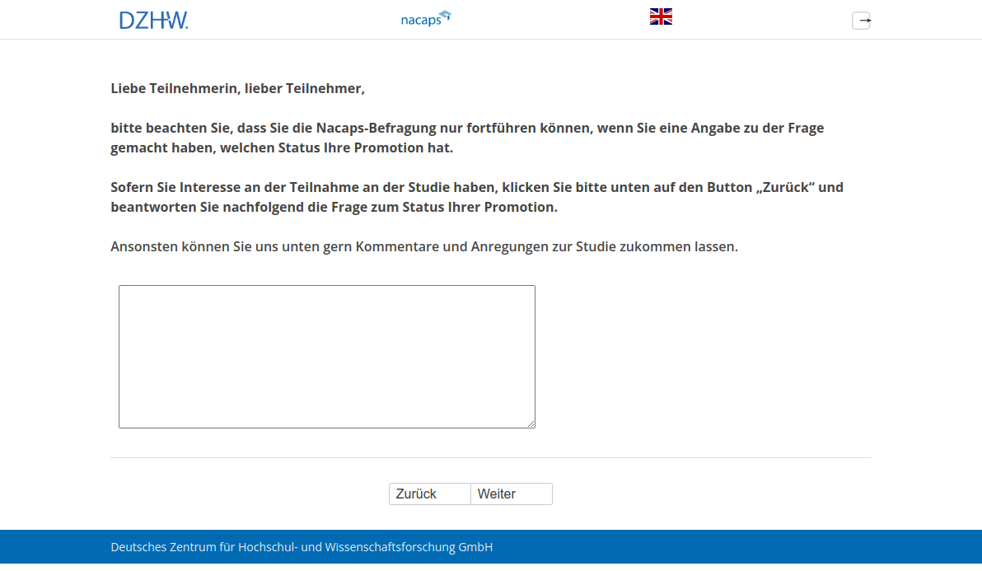This screenshot has height=571, width=982.
Task: Click the horizontal divider above the buttons
Action: click(490, 457)
